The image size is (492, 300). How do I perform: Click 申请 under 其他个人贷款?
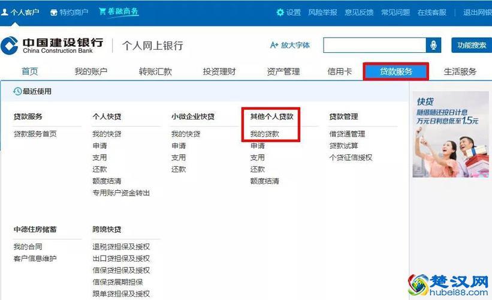point(257,146)
